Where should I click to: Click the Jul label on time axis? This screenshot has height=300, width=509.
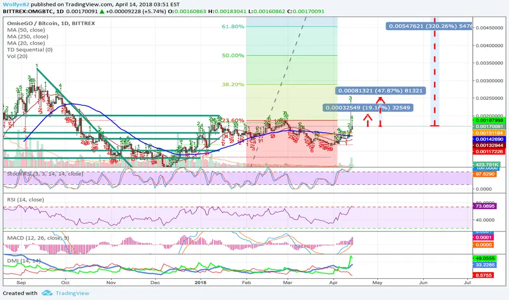(467, 283)
